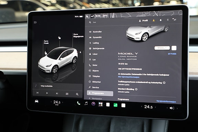Open the notifications bell icon
Viewport: 198px width, 132px height.
[160, 20]
